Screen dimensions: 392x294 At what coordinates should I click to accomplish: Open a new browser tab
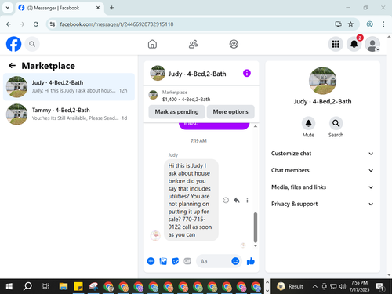click(111, 8)
